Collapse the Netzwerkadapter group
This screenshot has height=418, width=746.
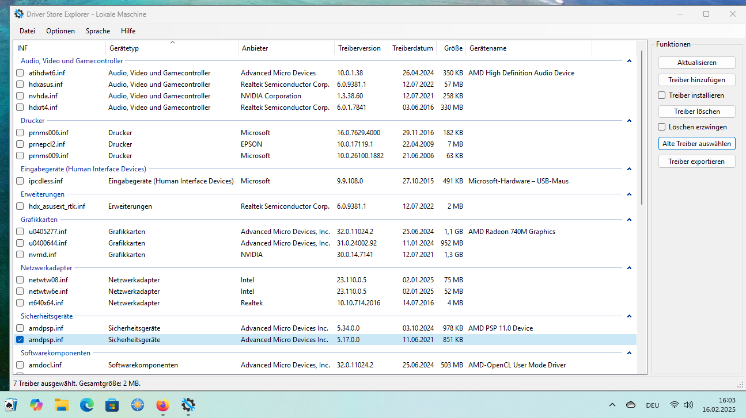coord(630,268)
